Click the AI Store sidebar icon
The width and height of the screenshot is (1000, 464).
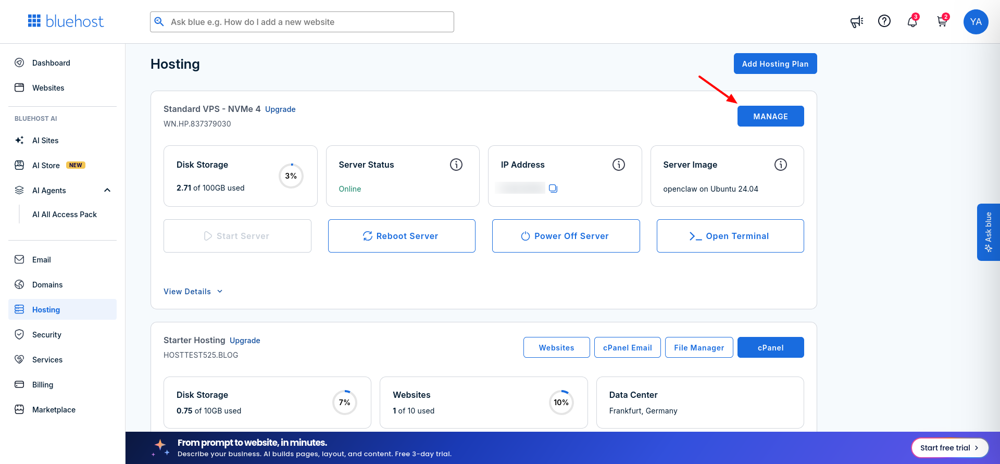[x=19, y=165]
